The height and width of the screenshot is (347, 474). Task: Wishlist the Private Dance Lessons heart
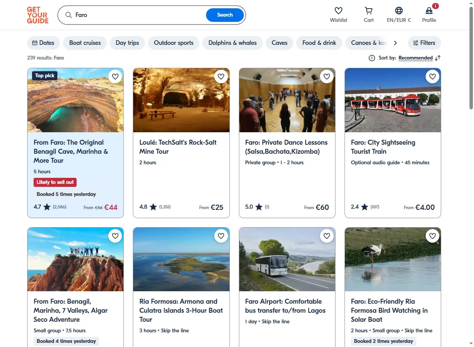tap(327, 76)
